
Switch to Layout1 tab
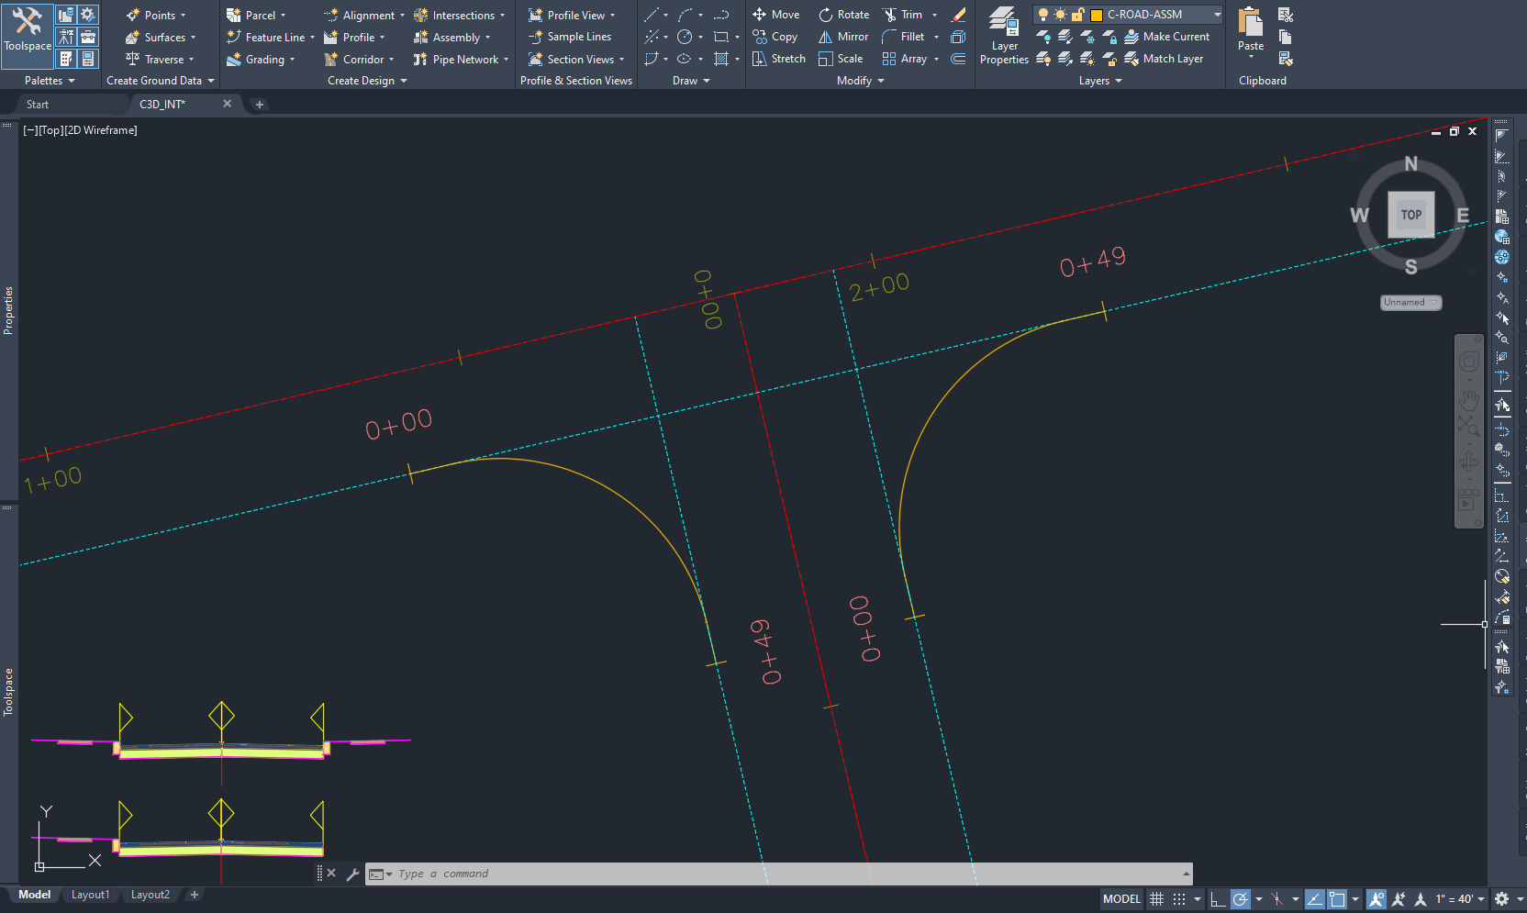tap(90, 895)
